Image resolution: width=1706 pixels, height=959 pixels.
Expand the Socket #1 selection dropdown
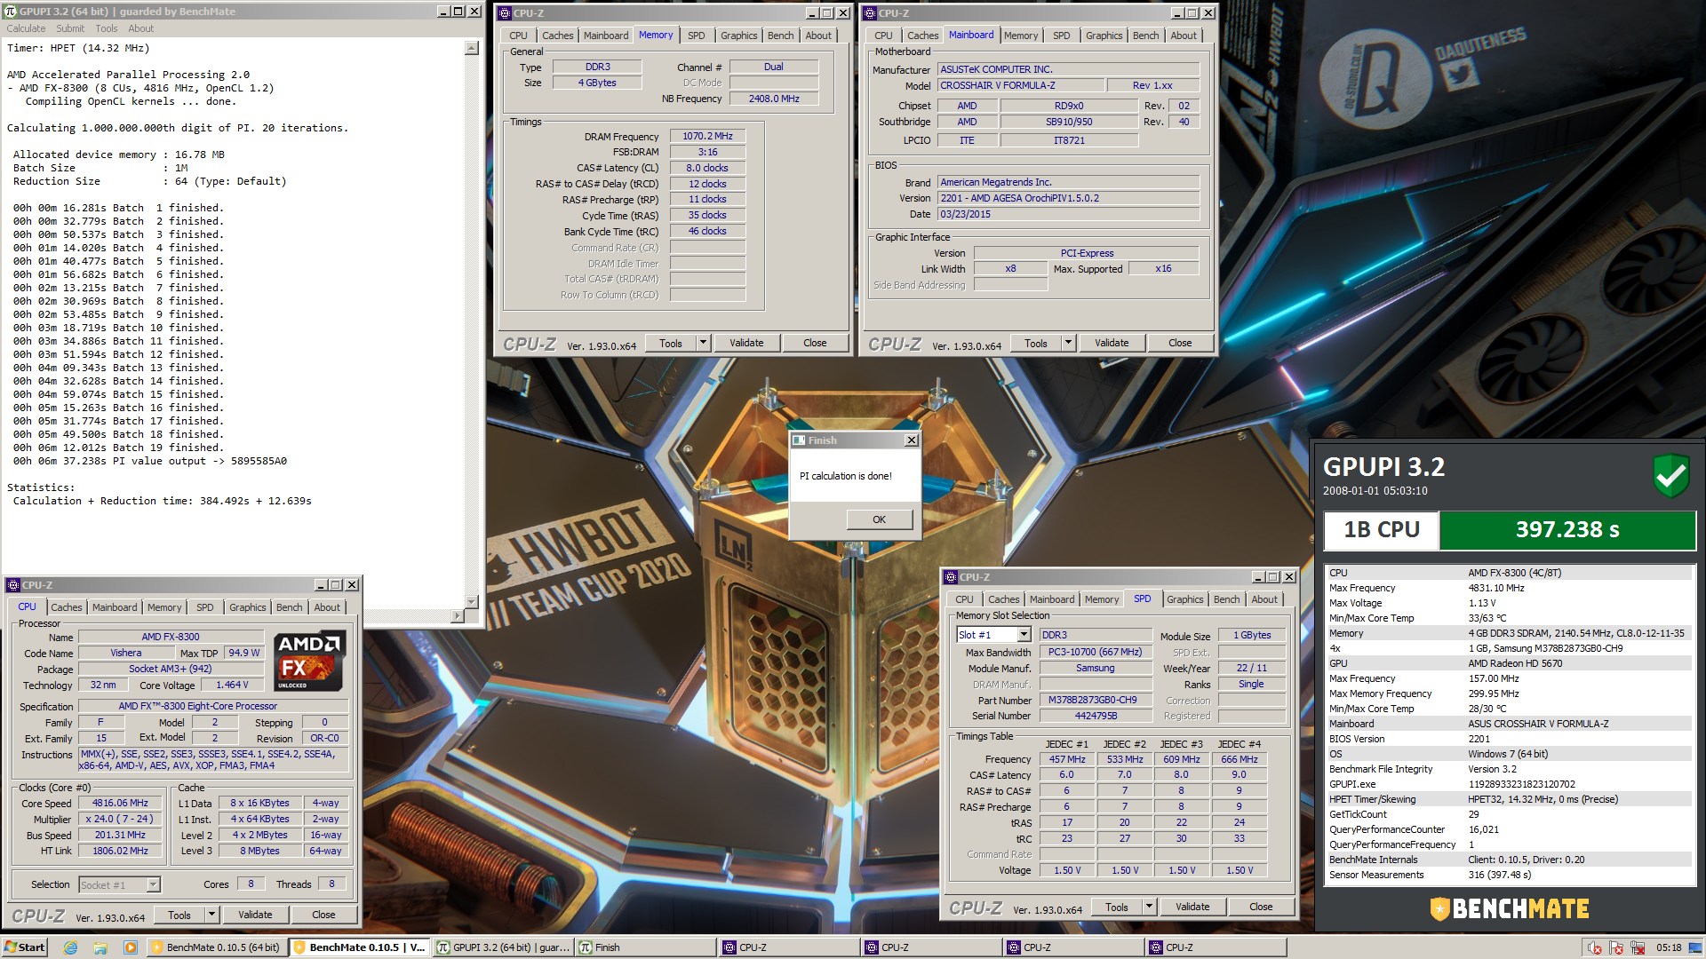pos(153,884)
